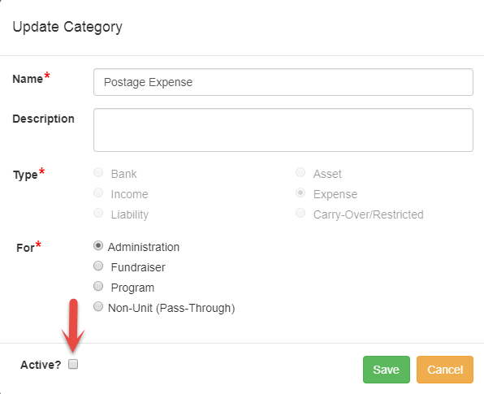Select the Bank type radio button
The height and width of the screenshot is (394, 484).
[x=98, y=172]
